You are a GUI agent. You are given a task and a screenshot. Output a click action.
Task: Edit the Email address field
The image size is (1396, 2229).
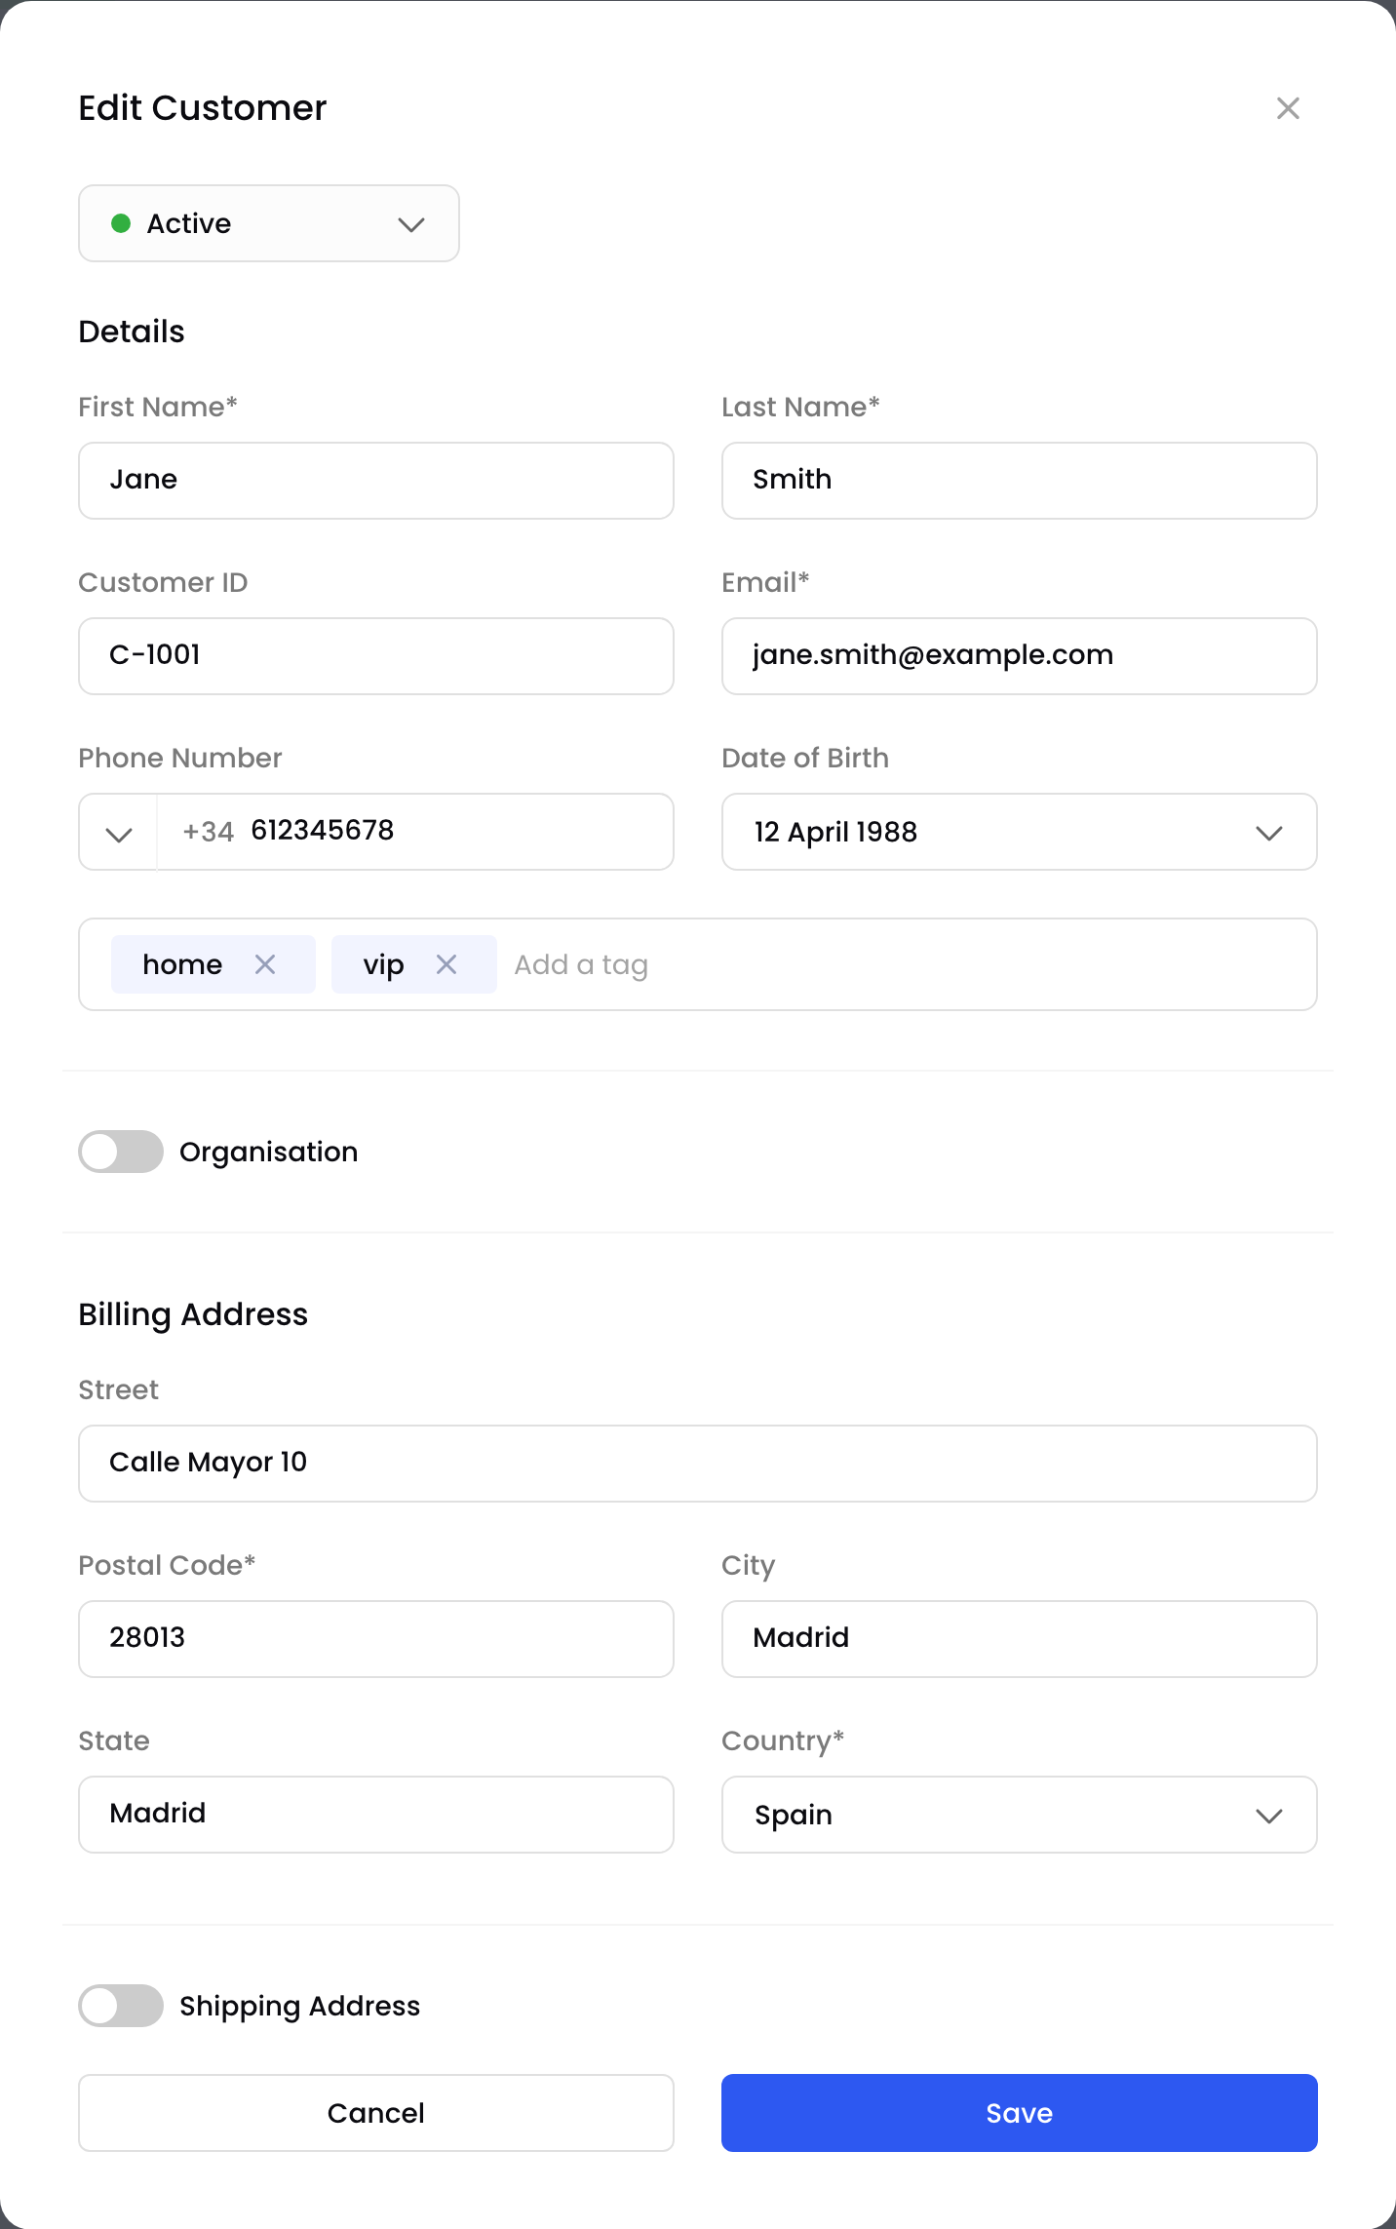1020,656
